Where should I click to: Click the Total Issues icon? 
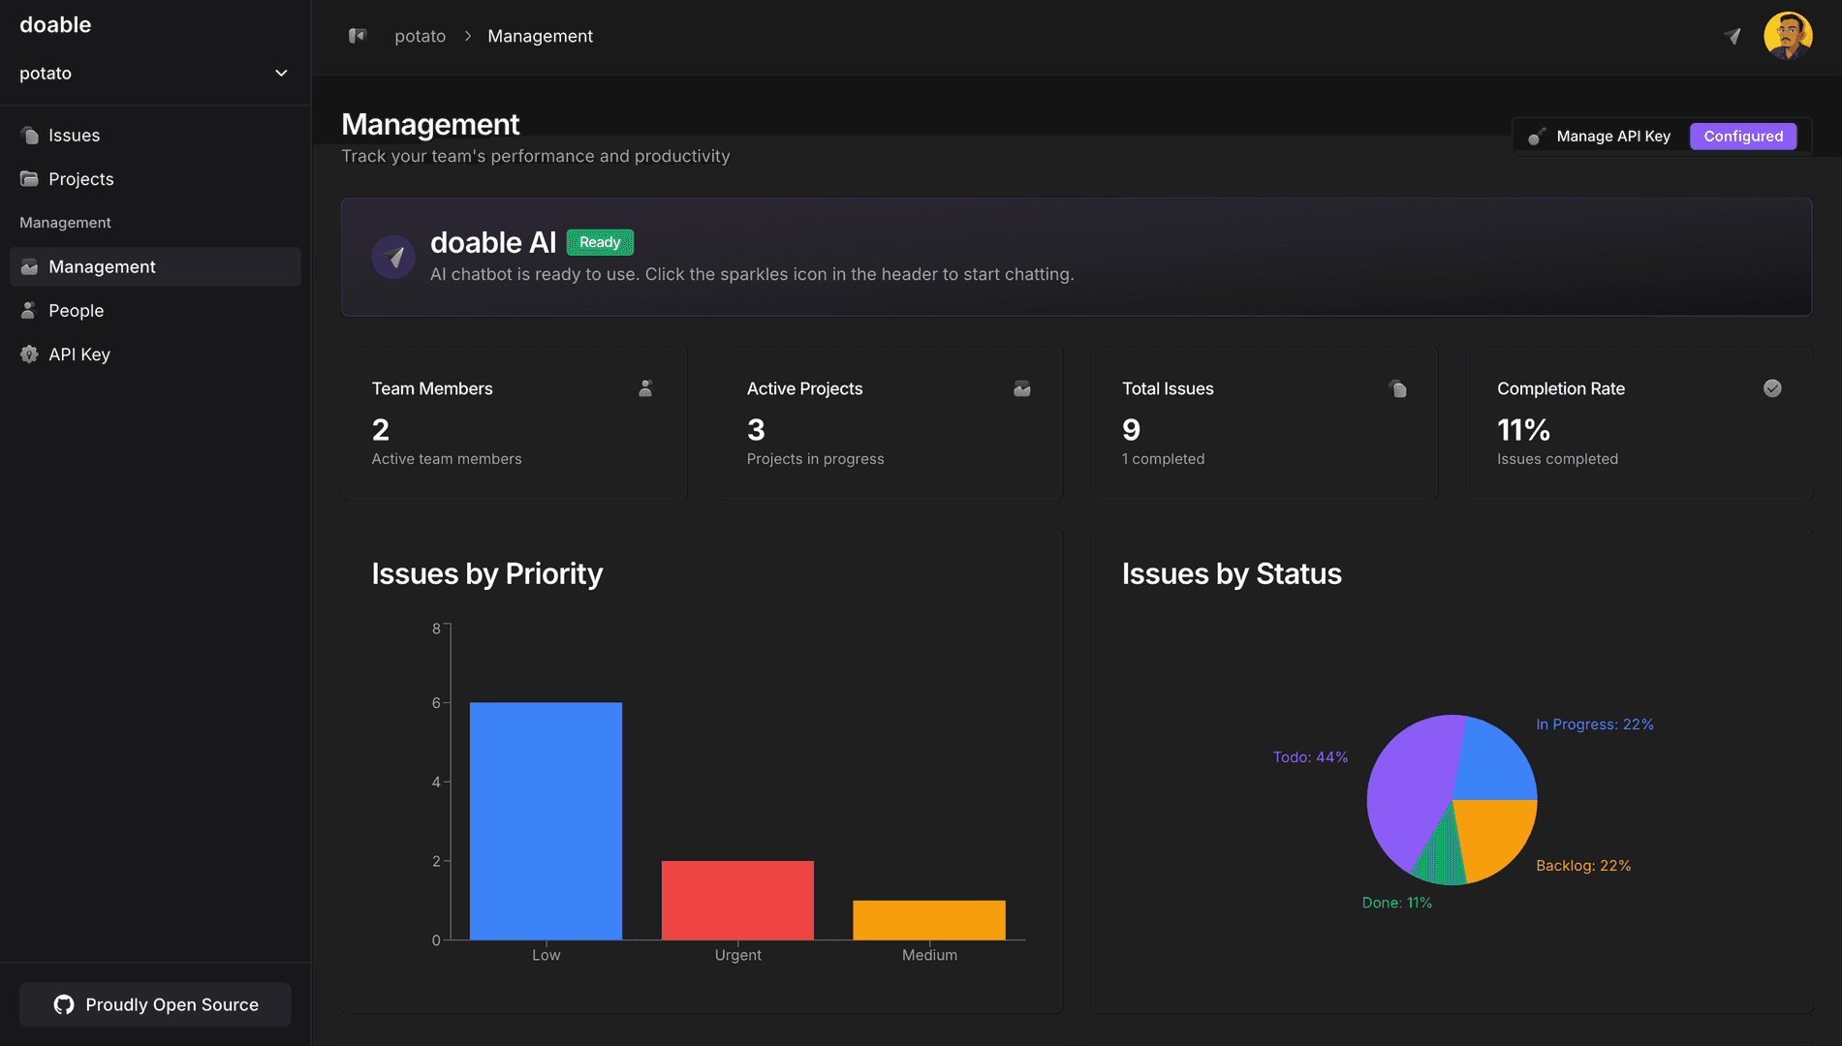tap(1397, 388)
